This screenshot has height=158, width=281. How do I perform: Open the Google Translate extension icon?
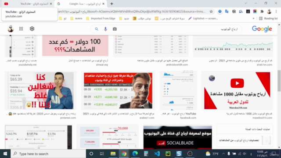(227, 12)
